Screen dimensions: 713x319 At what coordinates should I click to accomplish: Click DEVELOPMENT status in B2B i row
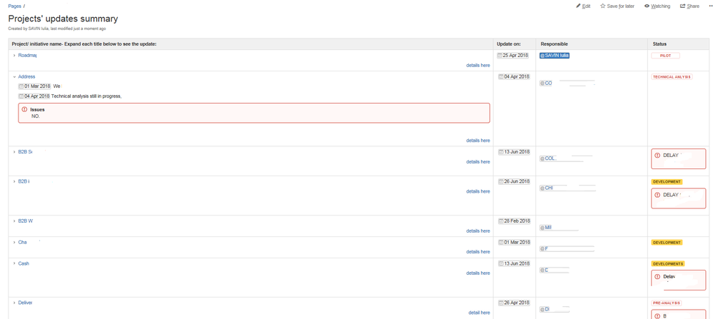tap(667, 181)
